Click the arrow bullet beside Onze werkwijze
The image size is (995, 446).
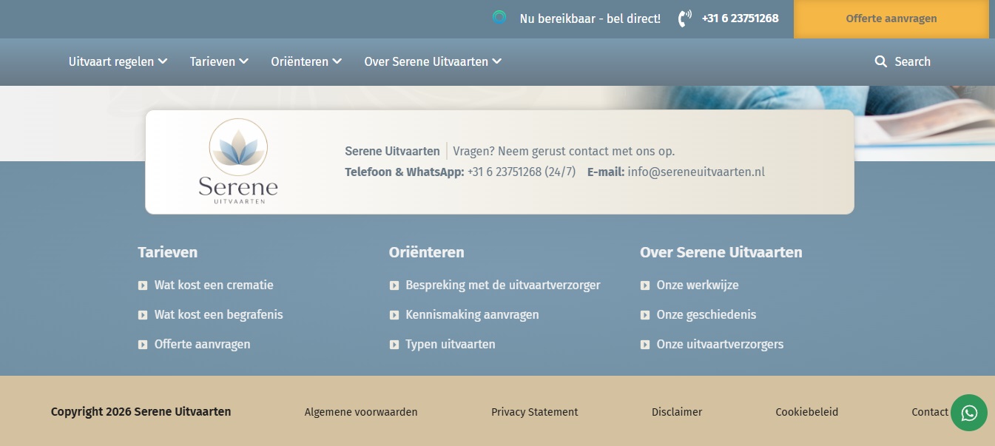[x=645, y=285]
